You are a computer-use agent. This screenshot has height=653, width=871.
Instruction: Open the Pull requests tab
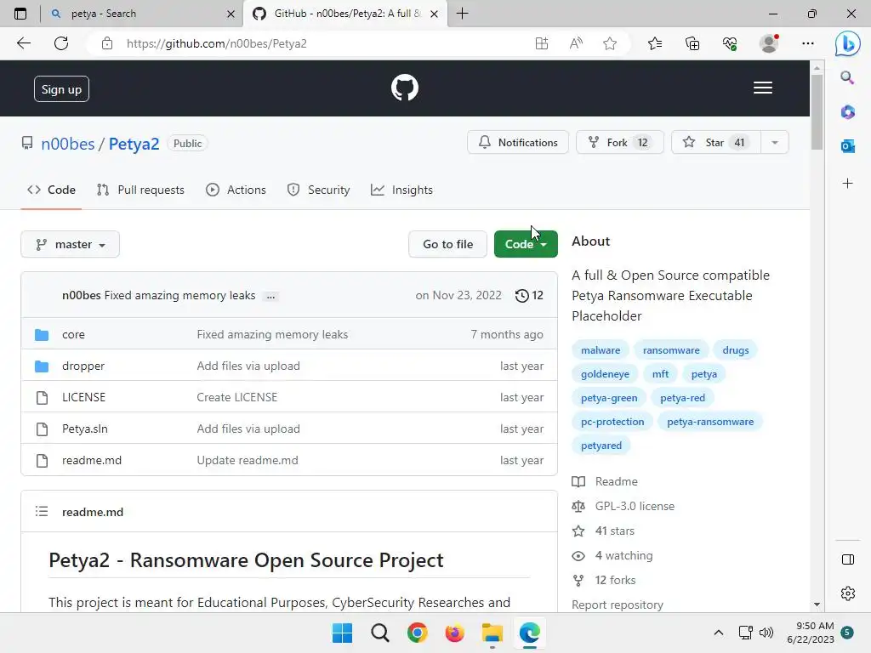[140, 190]
